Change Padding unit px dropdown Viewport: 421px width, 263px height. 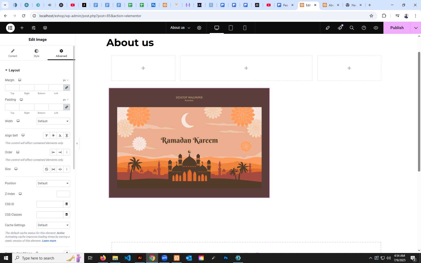click(x=66, y=100)
